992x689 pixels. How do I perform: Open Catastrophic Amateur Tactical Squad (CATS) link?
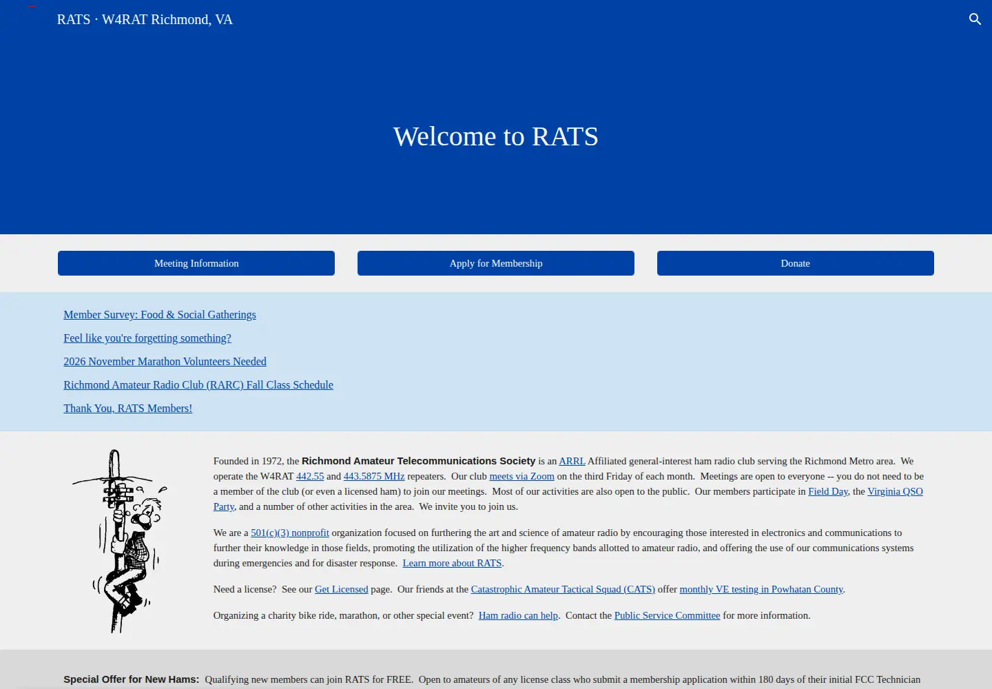(563, 589)
